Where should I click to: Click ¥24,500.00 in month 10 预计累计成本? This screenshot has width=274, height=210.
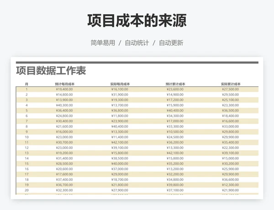tap(175, 137)
